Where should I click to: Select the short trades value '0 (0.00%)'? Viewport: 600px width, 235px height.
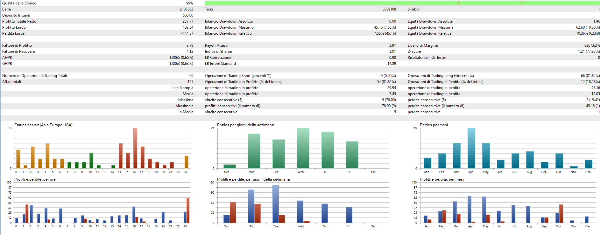(x=388, y=76)
